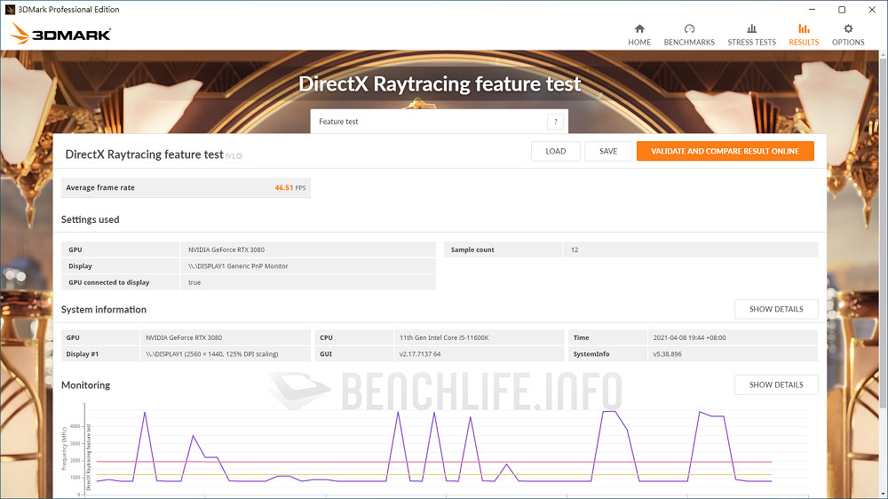
Task: Click the Options gear icon
Action: [848, 29]
